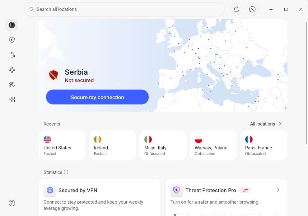The image size is (308, 216).
Task: Maximize the VPN app window
Action: coord(286,9)
